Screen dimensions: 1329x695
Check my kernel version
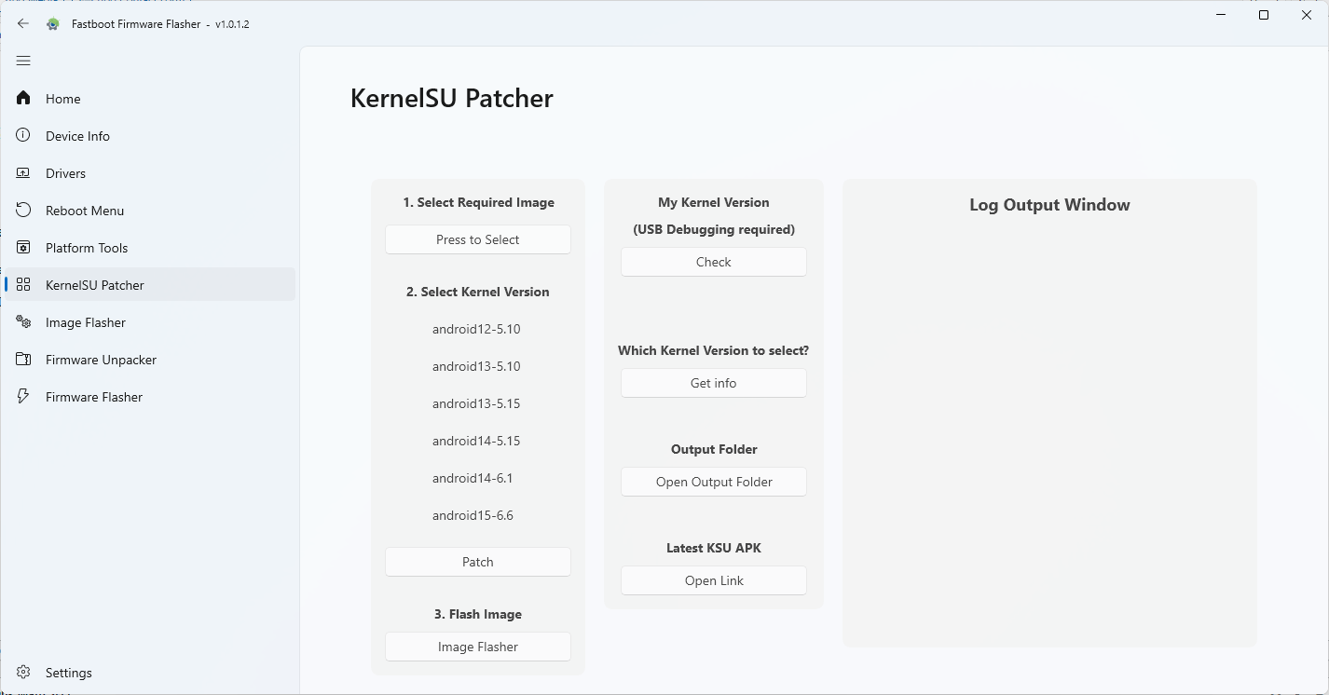[714, 262]
